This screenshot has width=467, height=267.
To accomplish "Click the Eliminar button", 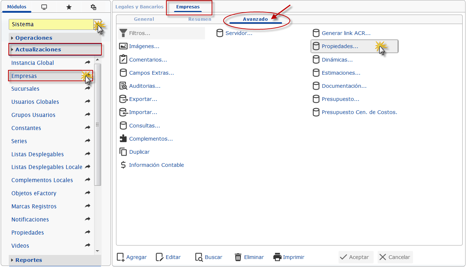I will tap(249, 257).
